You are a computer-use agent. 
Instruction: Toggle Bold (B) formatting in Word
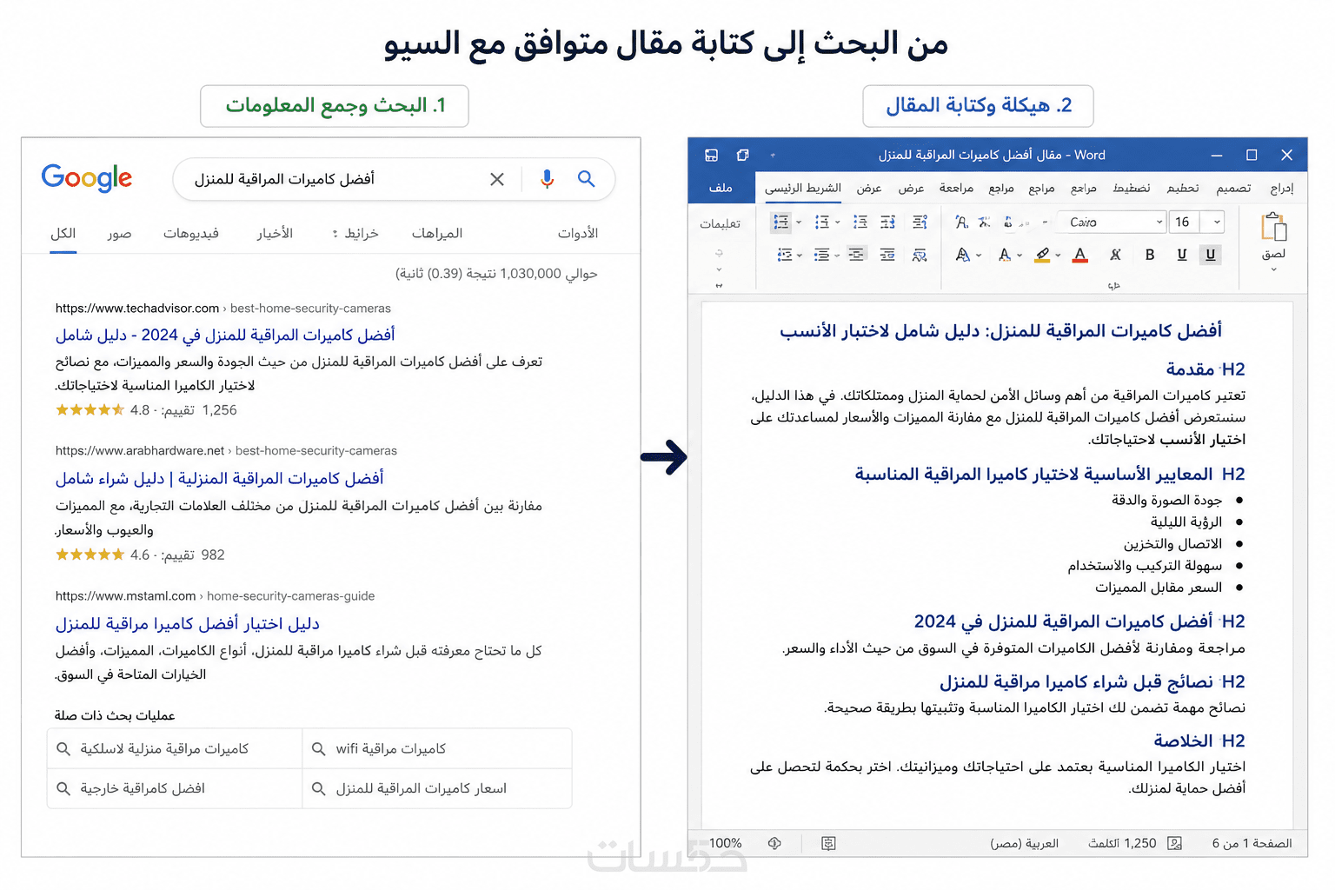1150,255
